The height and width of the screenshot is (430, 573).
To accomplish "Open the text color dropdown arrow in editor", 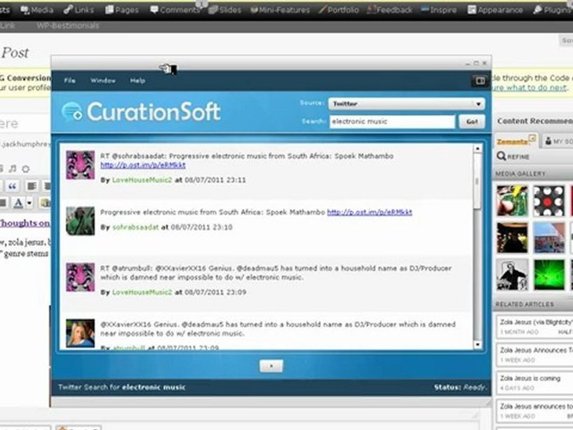I will pos(30,202).
